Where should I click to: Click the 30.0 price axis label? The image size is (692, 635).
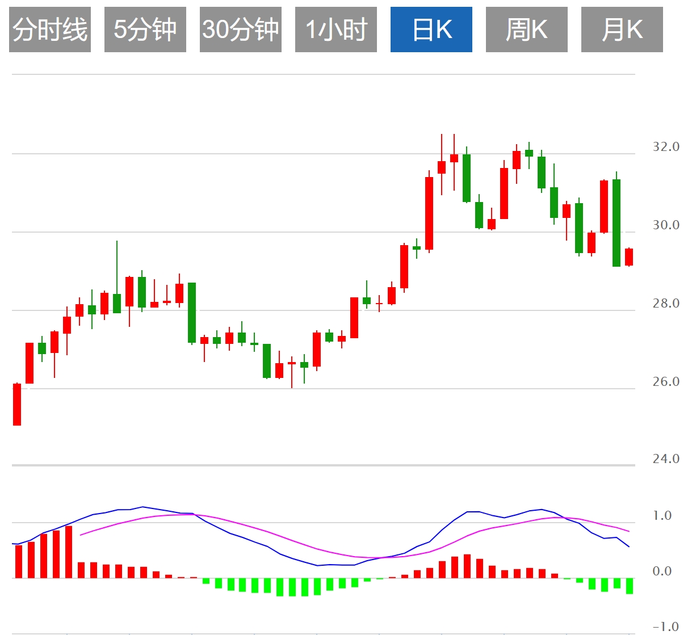[666, 225]
